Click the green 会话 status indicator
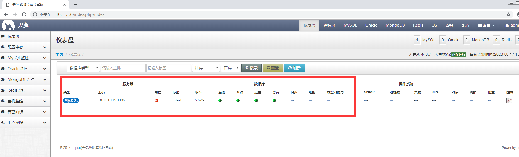Screen dimensions: 519x157 click(238, 101)
